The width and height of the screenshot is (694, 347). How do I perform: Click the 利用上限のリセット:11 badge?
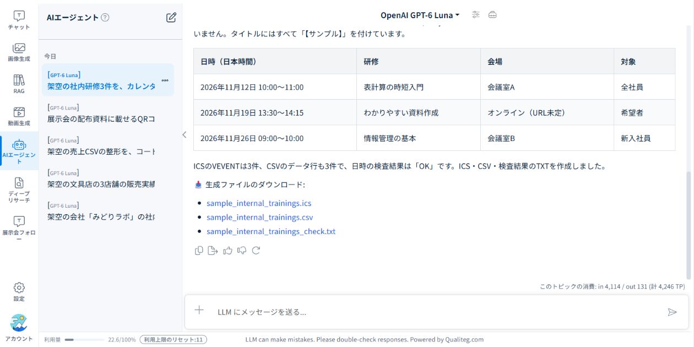(173, 339)
